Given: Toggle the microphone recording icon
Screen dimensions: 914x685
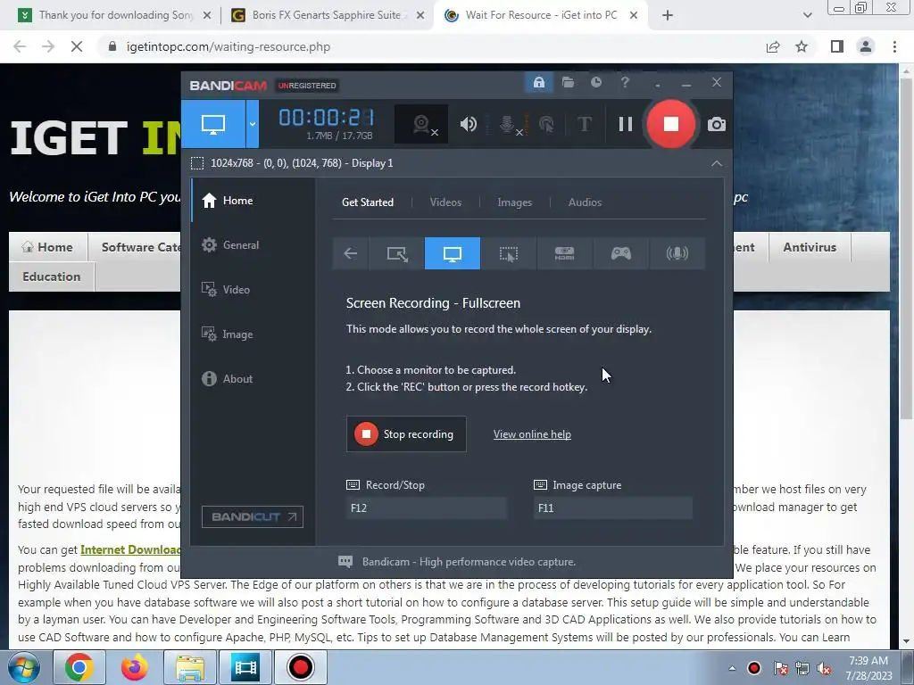Looking at the screenshot, I should [x=508, y=124].
